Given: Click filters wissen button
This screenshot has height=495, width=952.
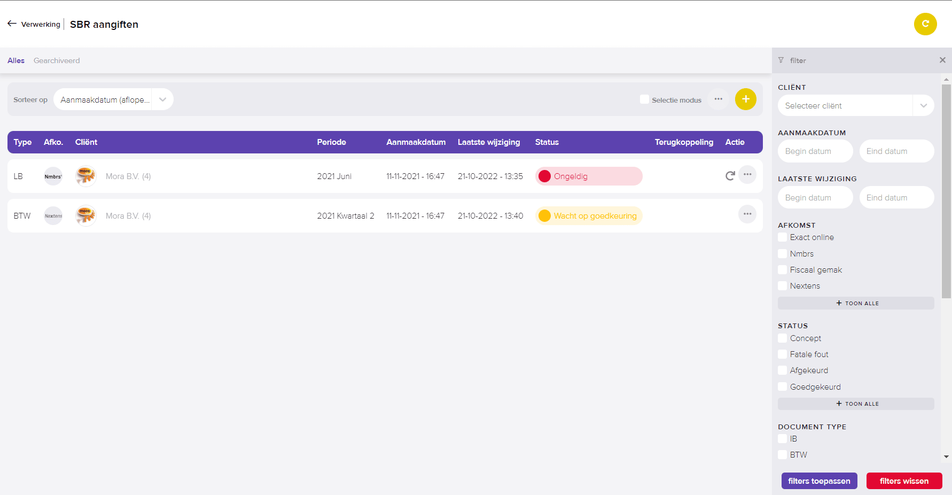Looking at the screenshot, I should point(904,481).
